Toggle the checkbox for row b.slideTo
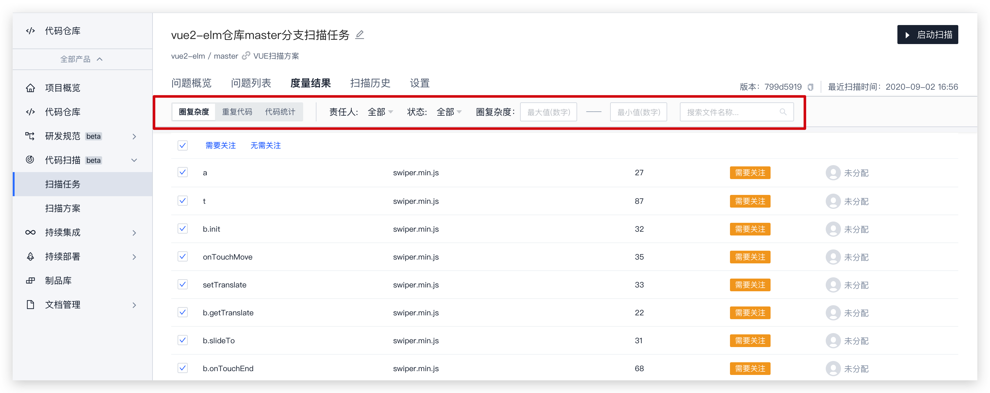The image size is (990, 393). click(x=183, y=340)
